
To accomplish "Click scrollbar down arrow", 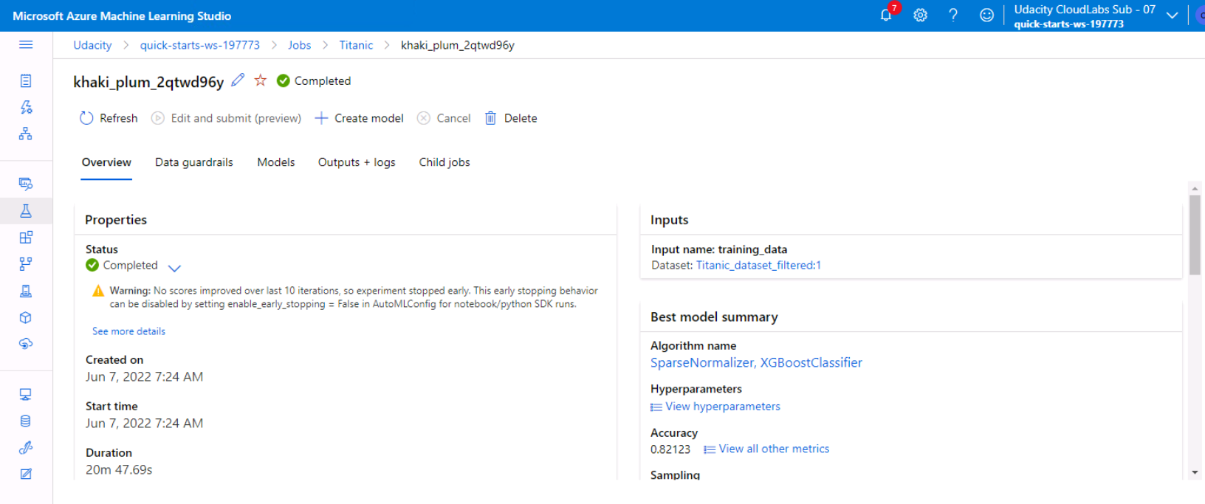I will point(1195,472).
